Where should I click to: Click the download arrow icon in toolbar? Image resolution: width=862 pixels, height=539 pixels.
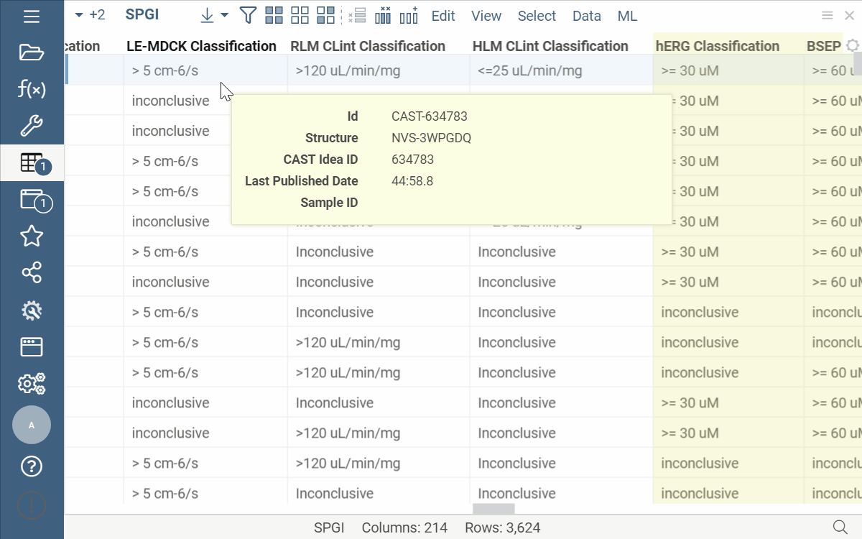(207, 15)
